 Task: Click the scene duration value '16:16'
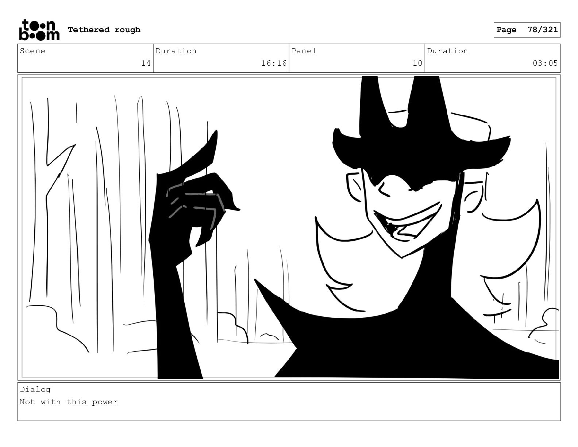(274, 63)
